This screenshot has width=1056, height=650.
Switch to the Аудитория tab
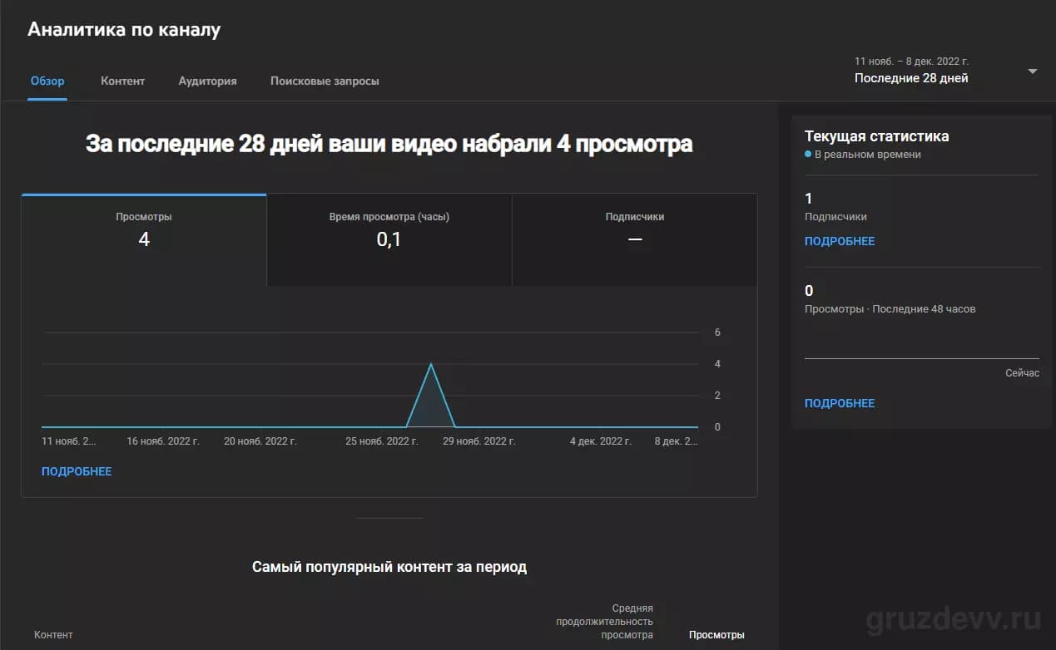pos(207,81)
